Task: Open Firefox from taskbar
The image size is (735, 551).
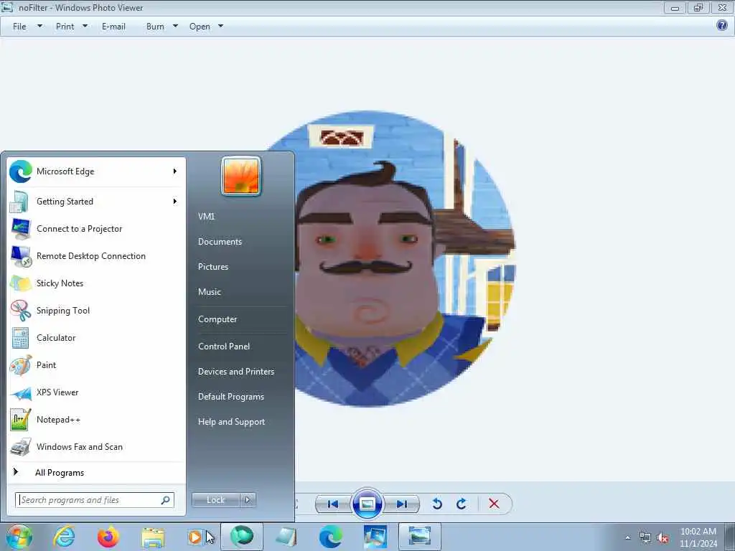Action: click(x=108, y=537)
